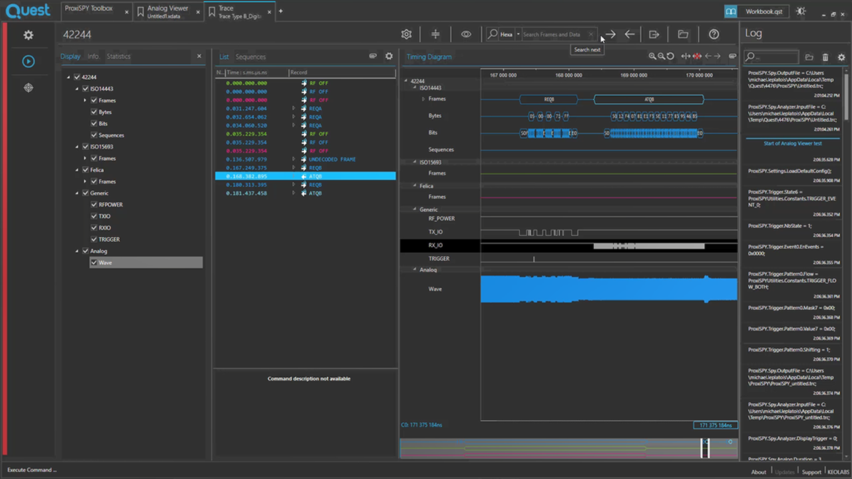Toggle the ISO15693 checkbox
Viewport: 852px width, 479px height.
click(85, 146)
